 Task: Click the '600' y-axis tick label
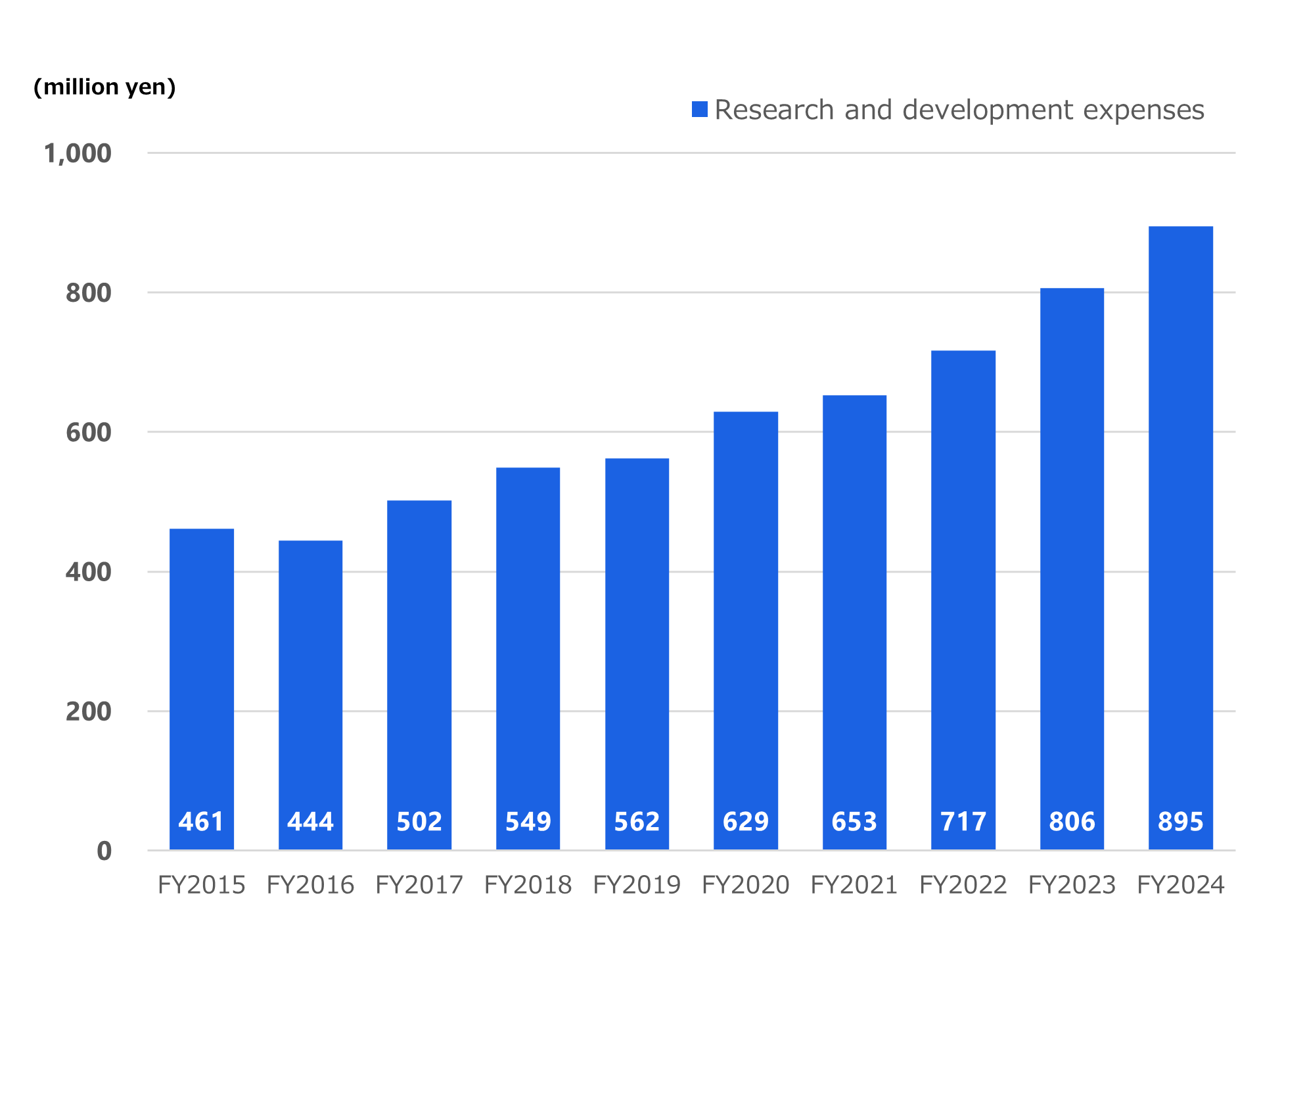coord(89,433)
